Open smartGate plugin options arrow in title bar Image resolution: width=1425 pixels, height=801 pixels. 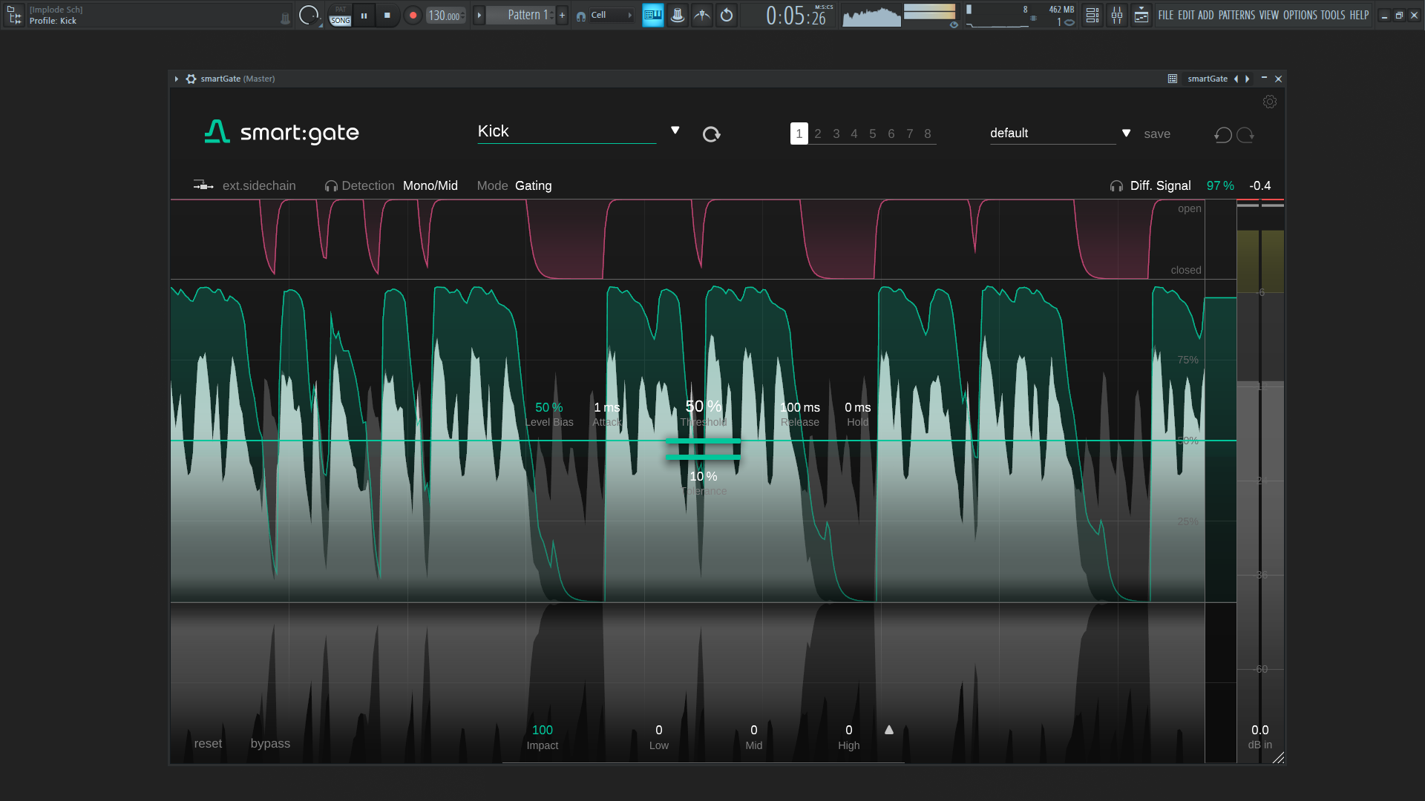pyautogui.click(x=177, y=79)
